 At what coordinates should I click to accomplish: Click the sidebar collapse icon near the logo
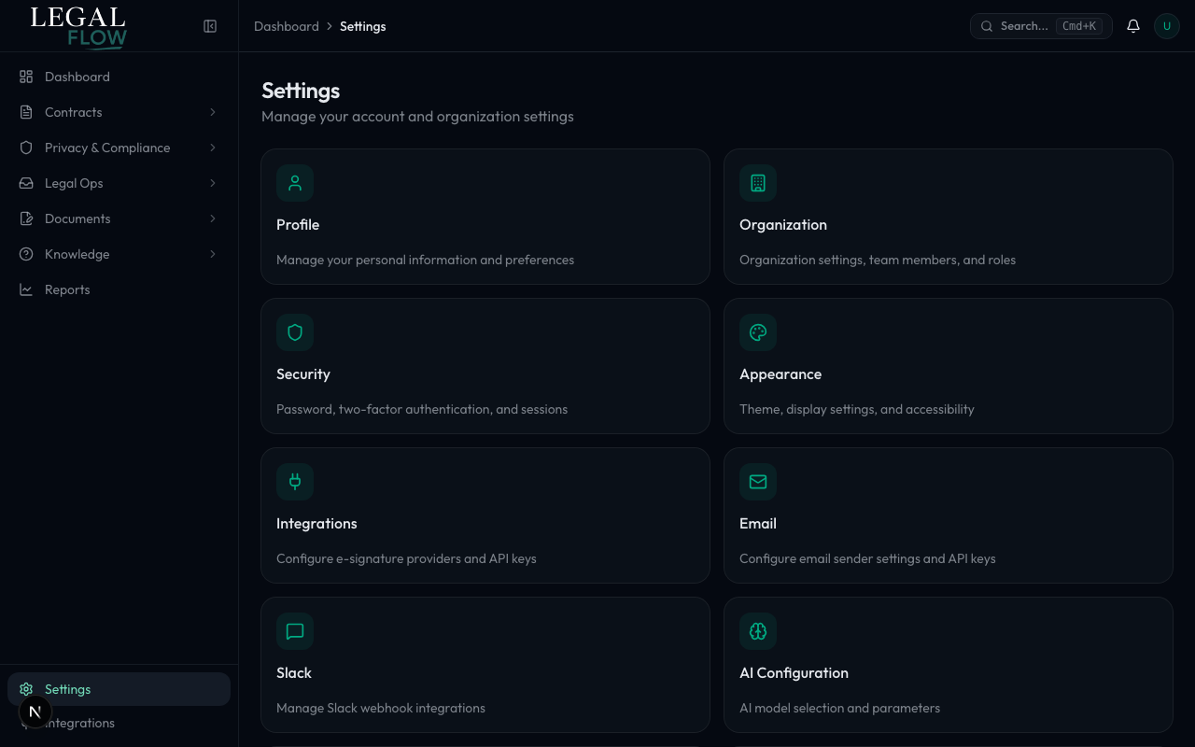(x=210, y=26)
